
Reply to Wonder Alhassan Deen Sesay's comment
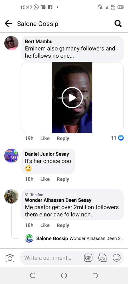pos(63,225)
